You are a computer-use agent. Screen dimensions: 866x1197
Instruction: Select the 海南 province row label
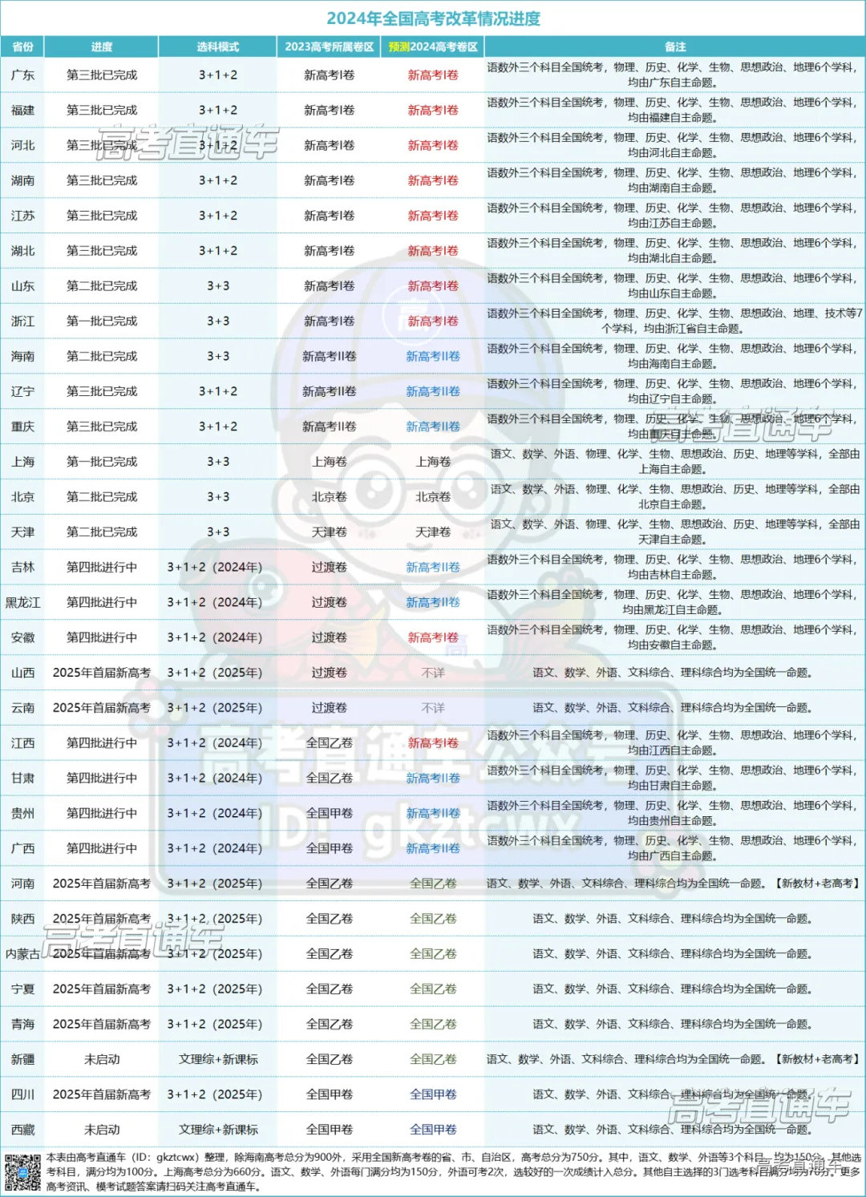point(25,355)
